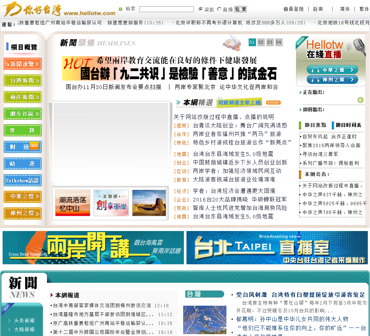Click the cherry blossom photo thumbnail
This screenshot has height=336, width=370.
click(205, 320)
